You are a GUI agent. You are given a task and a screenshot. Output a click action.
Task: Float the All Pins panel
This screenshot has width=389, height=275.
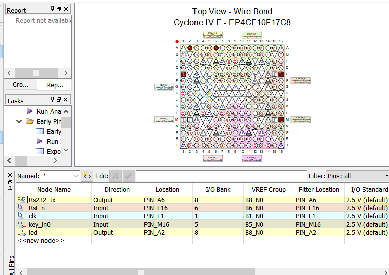pos(10,182)
